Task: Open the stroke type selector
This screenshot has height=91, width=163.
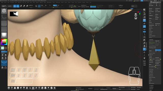Action: coord(4,17)
